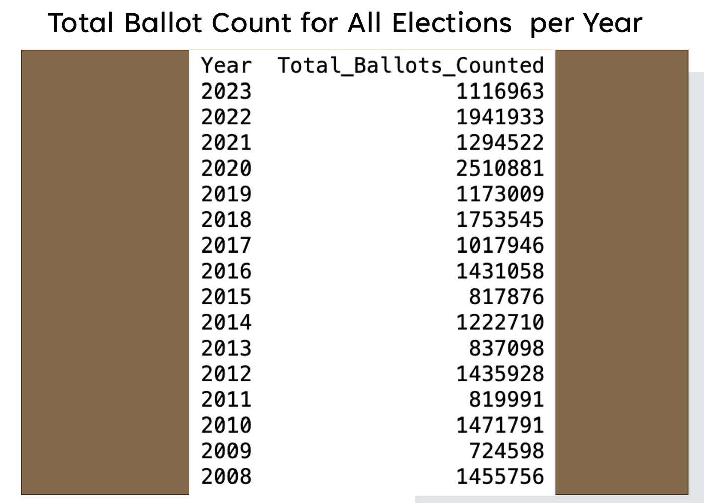The image size is (704, 503).
Task: Select the 2014 year cell
Action: (x=226, y=322)
